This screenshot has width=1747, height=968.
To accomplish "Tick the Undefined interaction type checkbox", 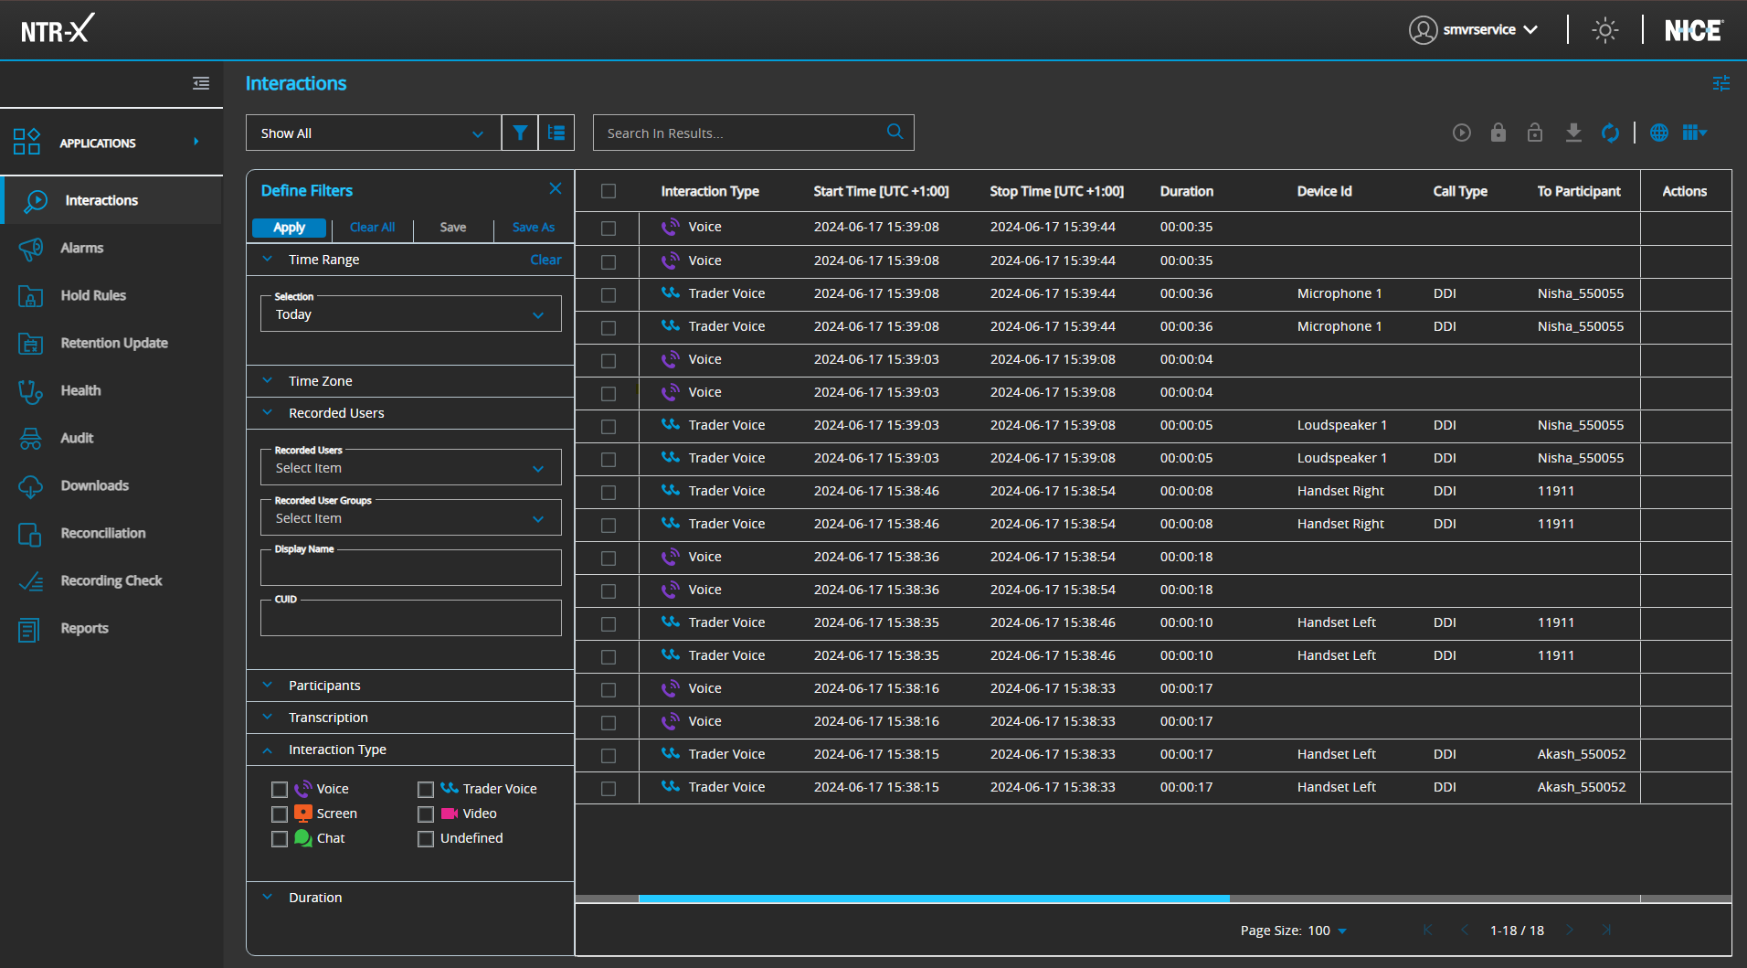I will tap(426, 838).
